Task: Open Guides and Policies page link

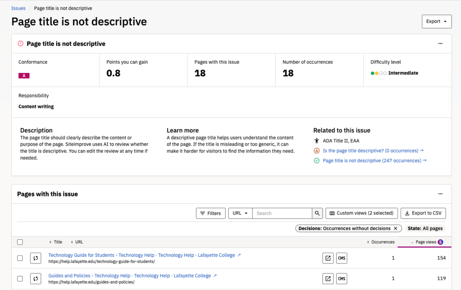Action: point(129,276)
